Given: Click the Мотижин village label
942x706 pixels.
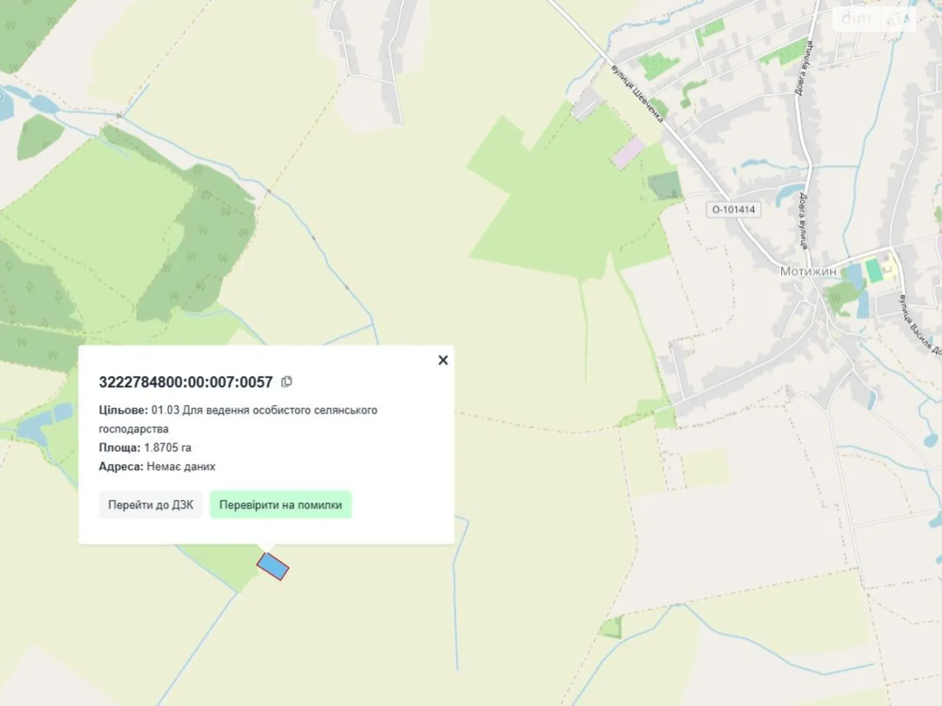Looking at the screenshot, I should [808, 271].
